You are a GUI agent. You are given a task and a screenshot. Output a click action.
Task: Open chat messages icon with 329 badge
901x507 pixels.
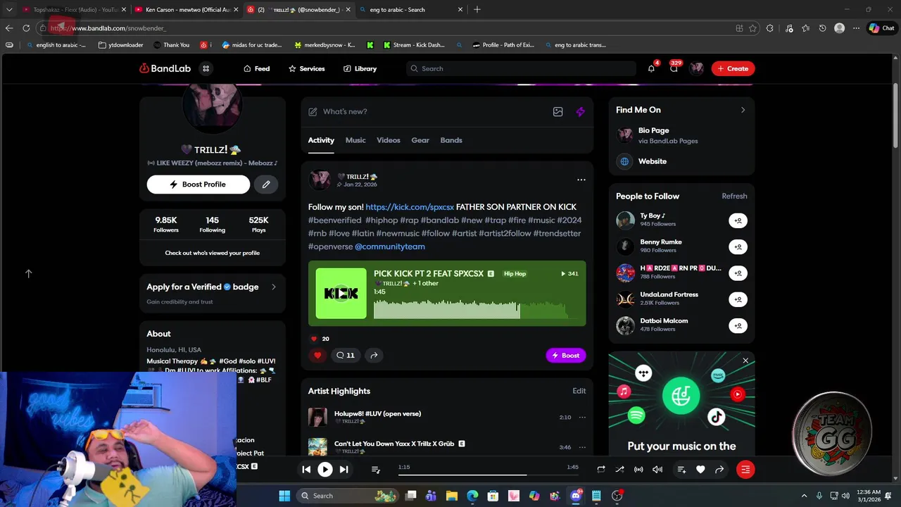pos(674,68)
